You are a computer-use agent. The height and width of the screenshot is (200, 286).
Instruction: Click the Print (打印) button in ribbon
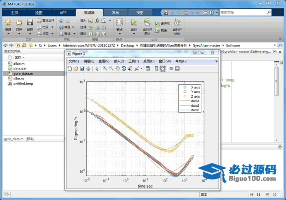[x=43, y=34]
